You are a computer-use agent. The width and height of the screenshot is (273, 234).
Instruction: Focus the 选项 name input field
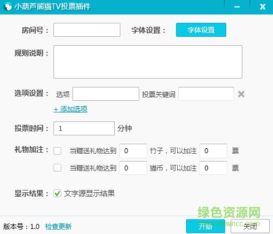point(106,94)
